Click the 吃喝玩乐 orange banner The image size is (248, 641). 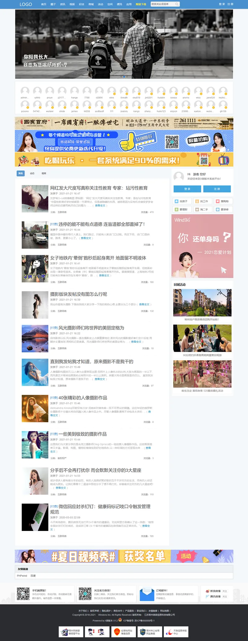click(124, 160)
